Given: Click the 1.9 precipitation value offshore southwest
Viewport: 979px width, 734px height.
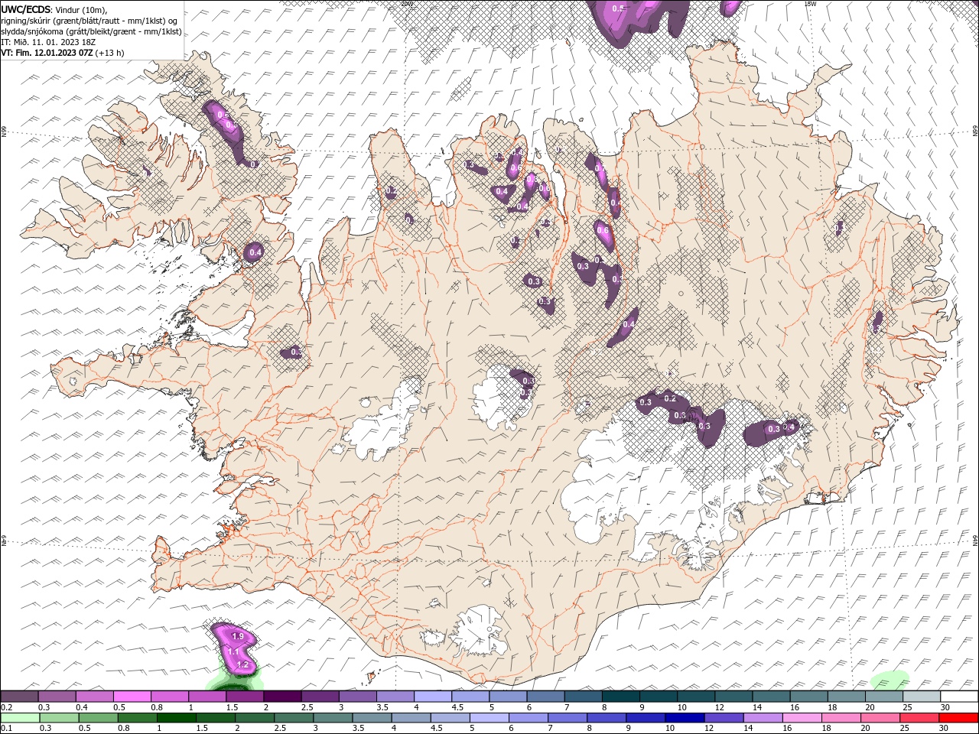Looking at the screenshot, I should pos(237,636).
